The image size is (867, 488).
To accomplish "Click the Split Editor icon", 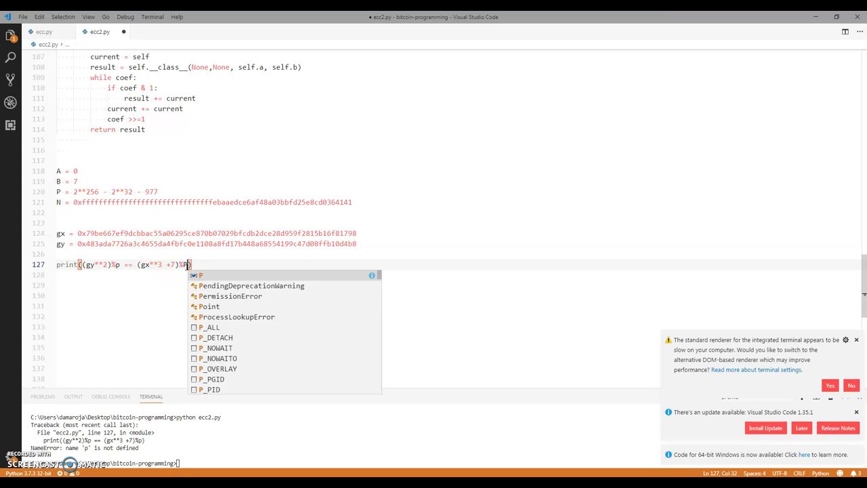I will (845, 32).
